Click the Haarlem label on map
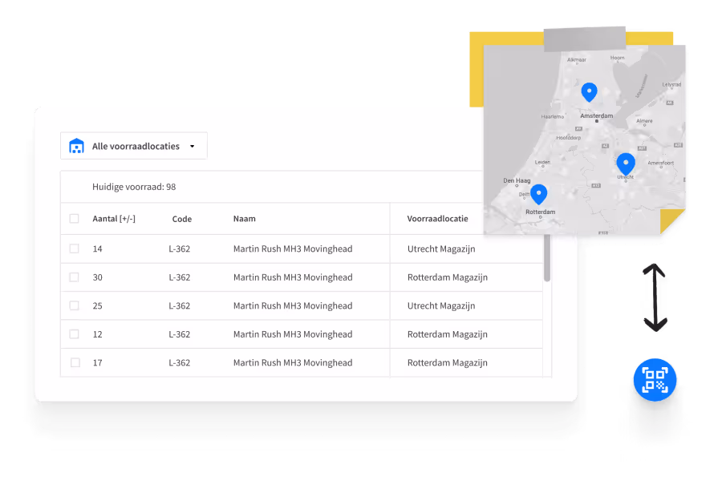 click(x=552, y=116)
